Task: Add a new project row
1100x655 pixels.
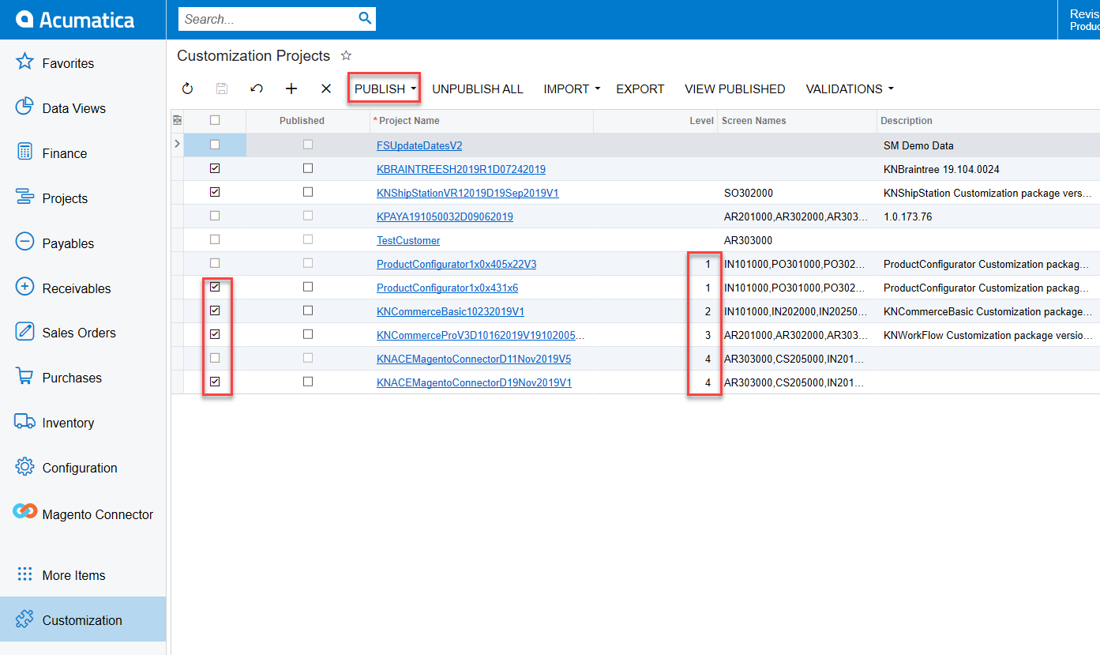Action: pyautogui.click(x=291, y=88)
